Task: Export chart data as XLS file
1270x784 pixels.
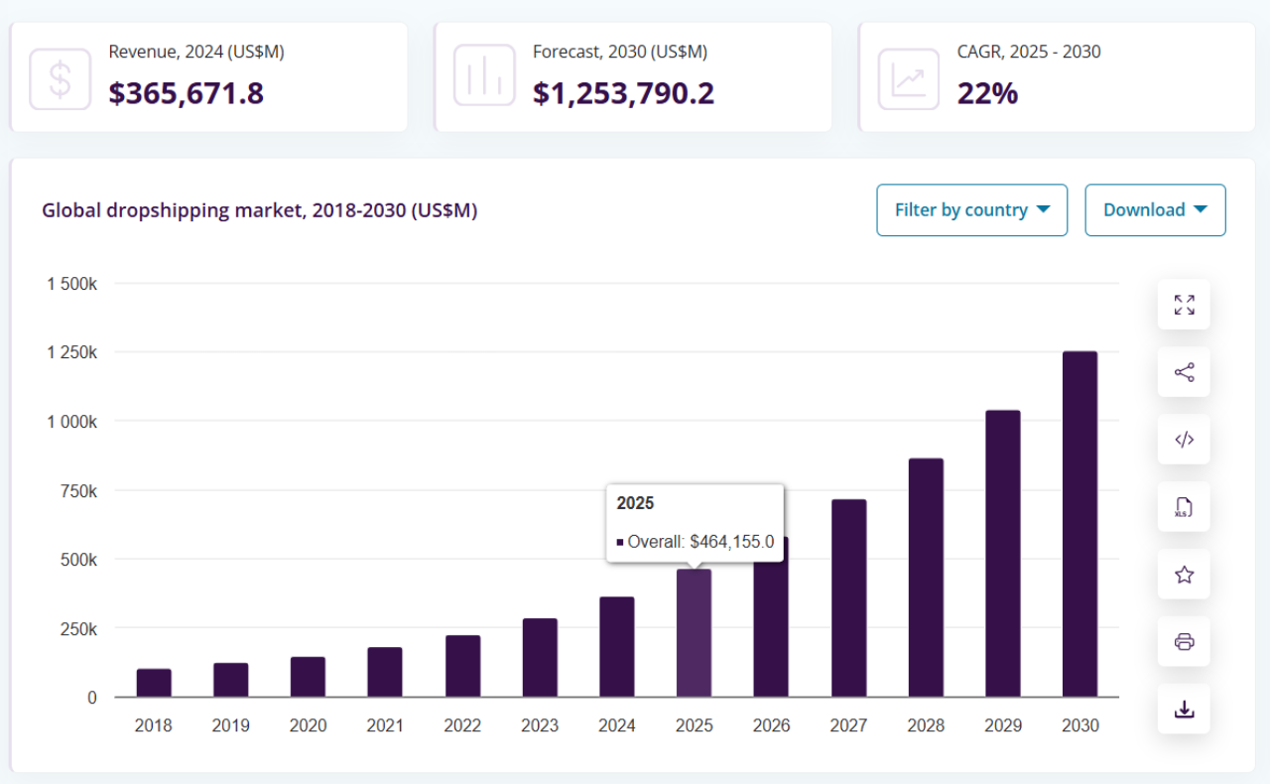Action: [x=1184, y=507]
